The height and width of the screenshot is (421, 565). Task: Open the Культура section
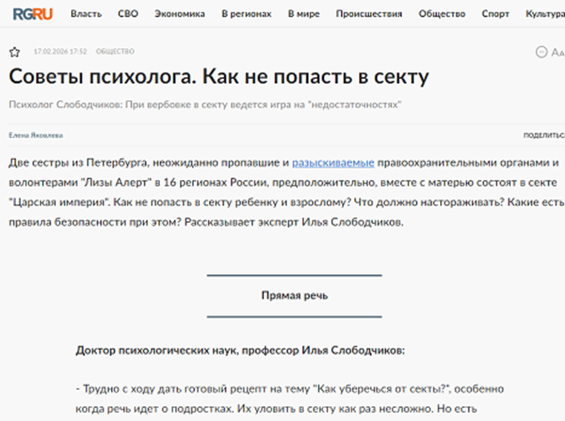tap(544, 14)
